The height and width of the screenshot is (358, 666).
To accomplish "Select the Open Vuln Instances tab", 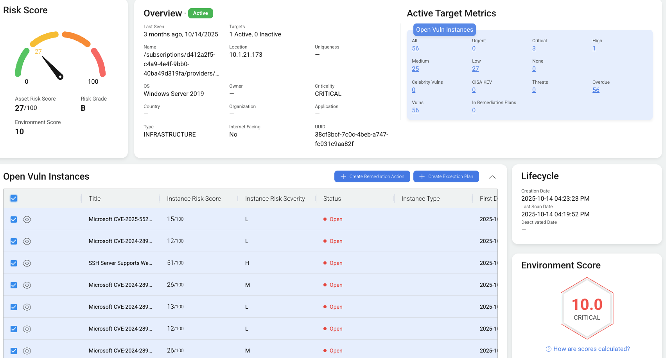I will click(444, 30).
